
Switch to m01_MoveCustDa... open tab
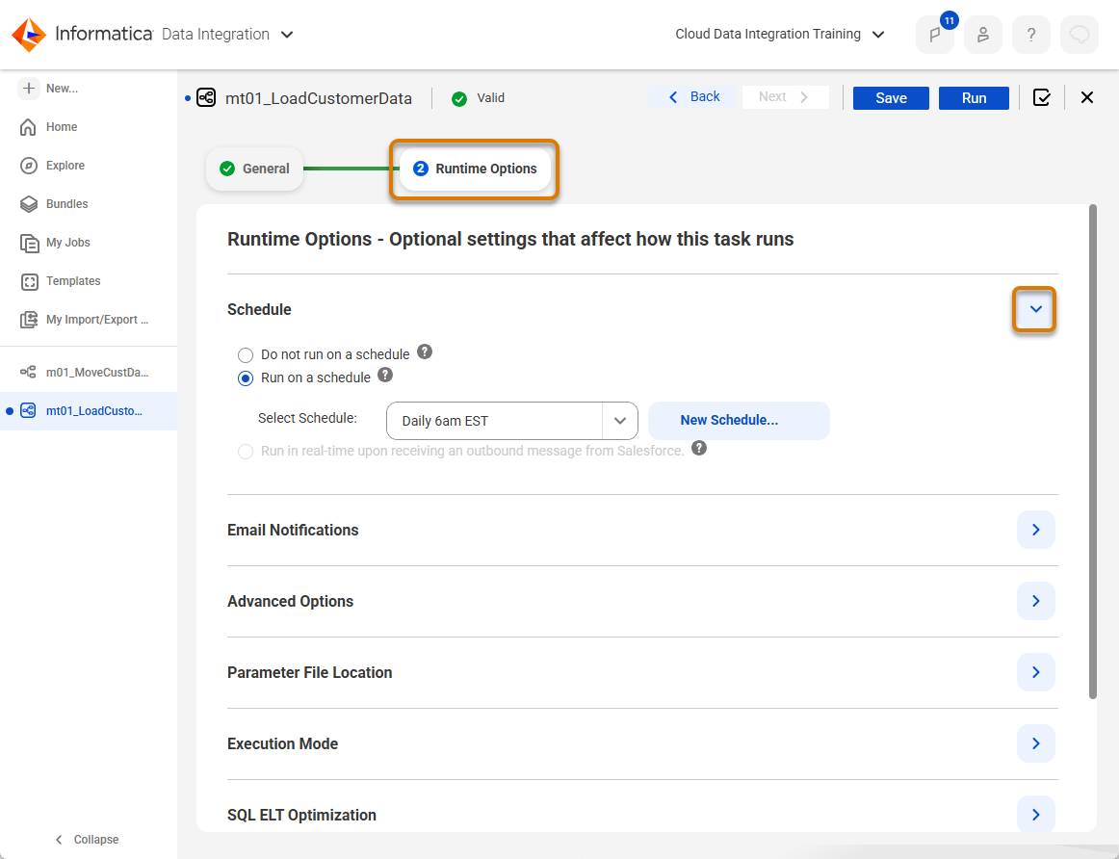tap(89, 372)
